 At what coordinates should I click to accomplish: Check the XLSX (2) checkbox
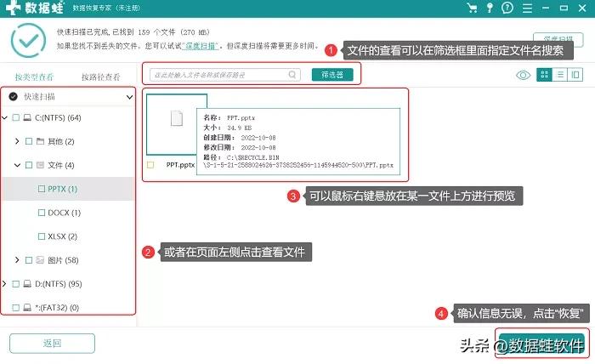pos(42,236)
